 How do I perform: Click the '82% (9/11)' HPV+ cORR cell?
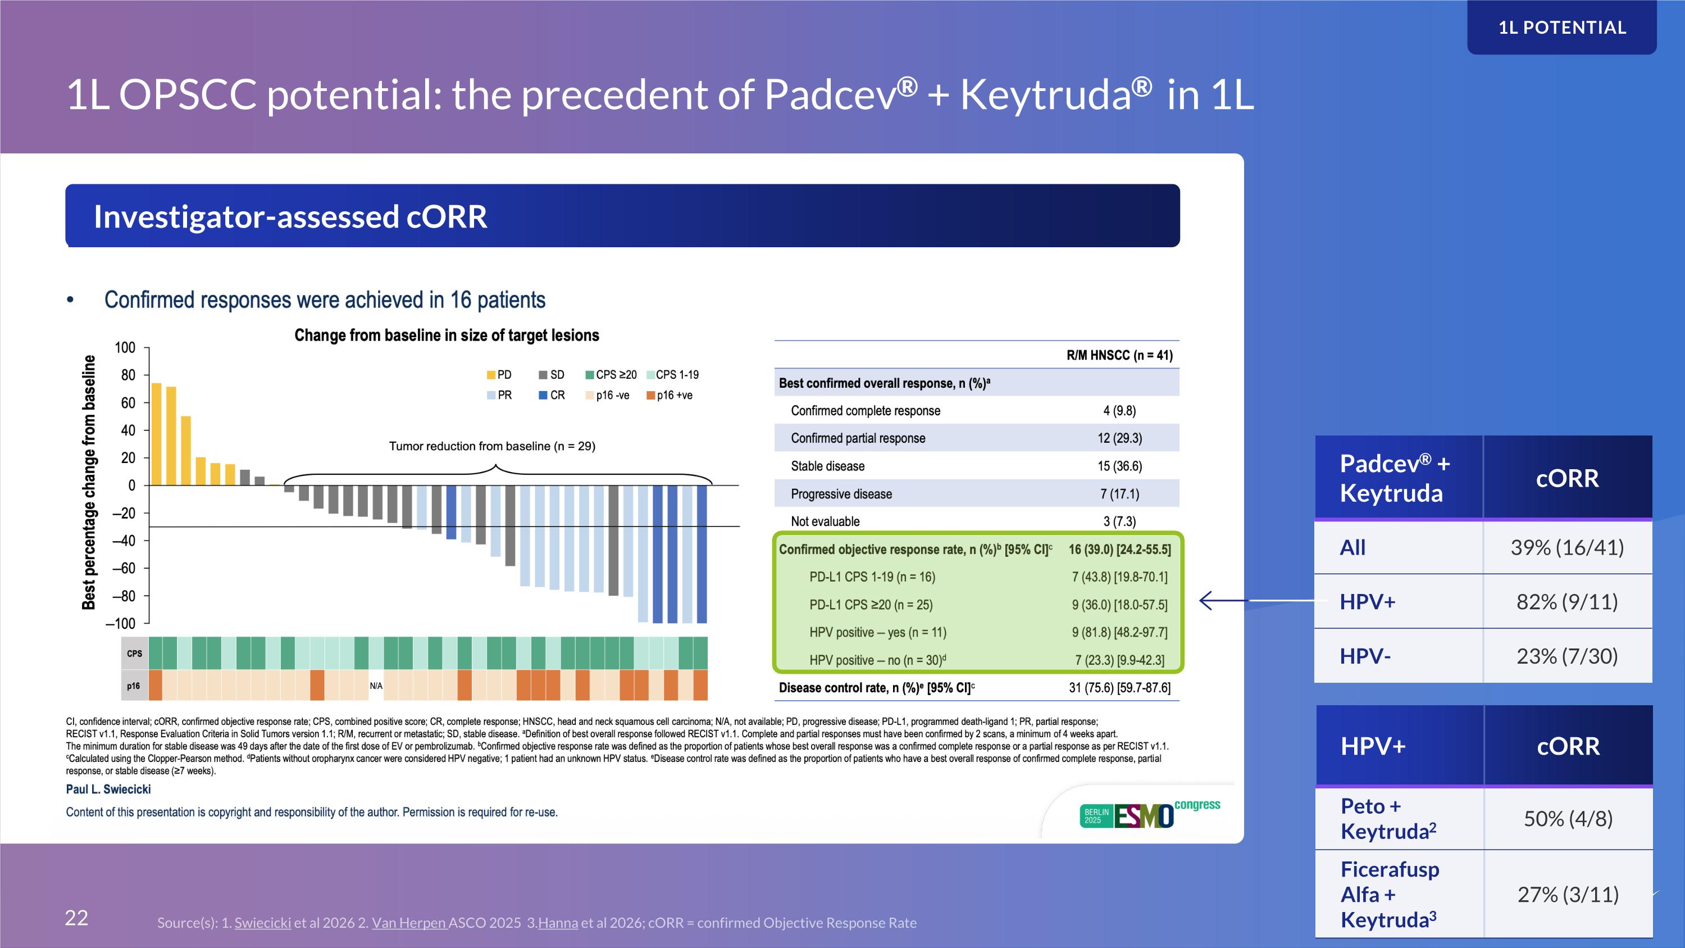1567,601
